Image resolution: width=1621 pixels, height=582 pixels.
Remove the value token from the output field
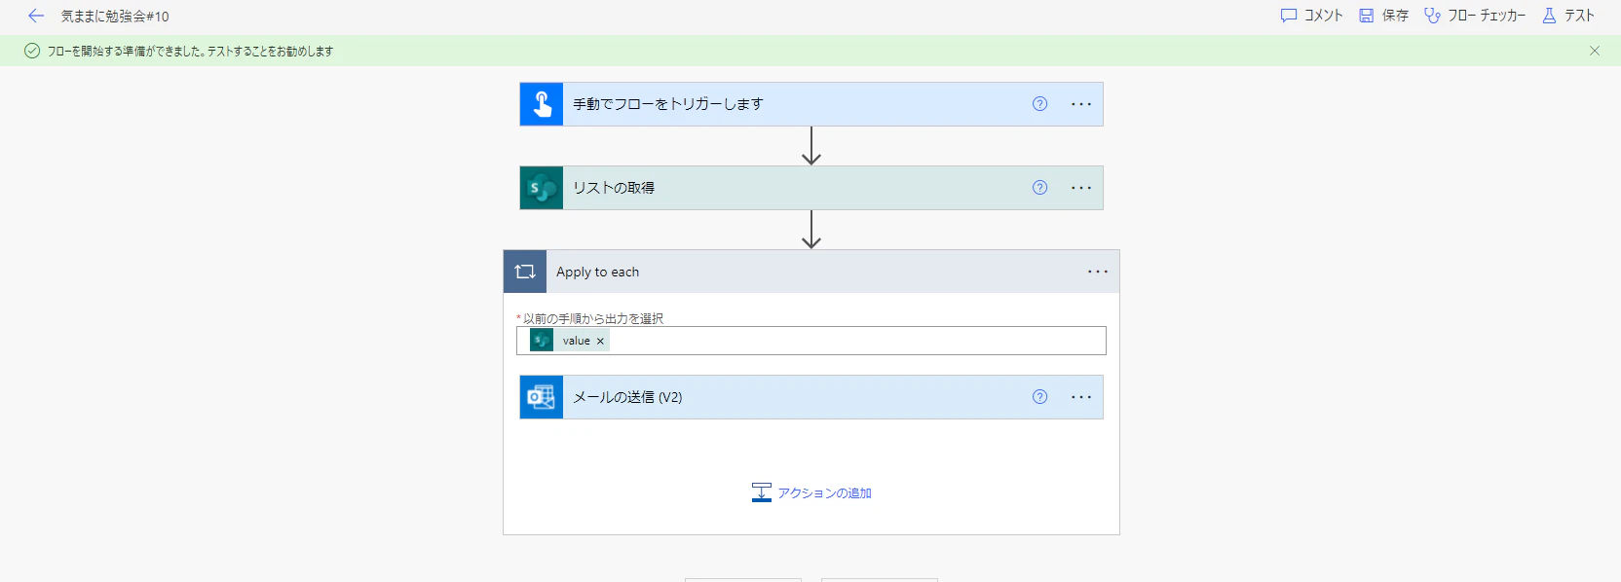tap(600, 341)
